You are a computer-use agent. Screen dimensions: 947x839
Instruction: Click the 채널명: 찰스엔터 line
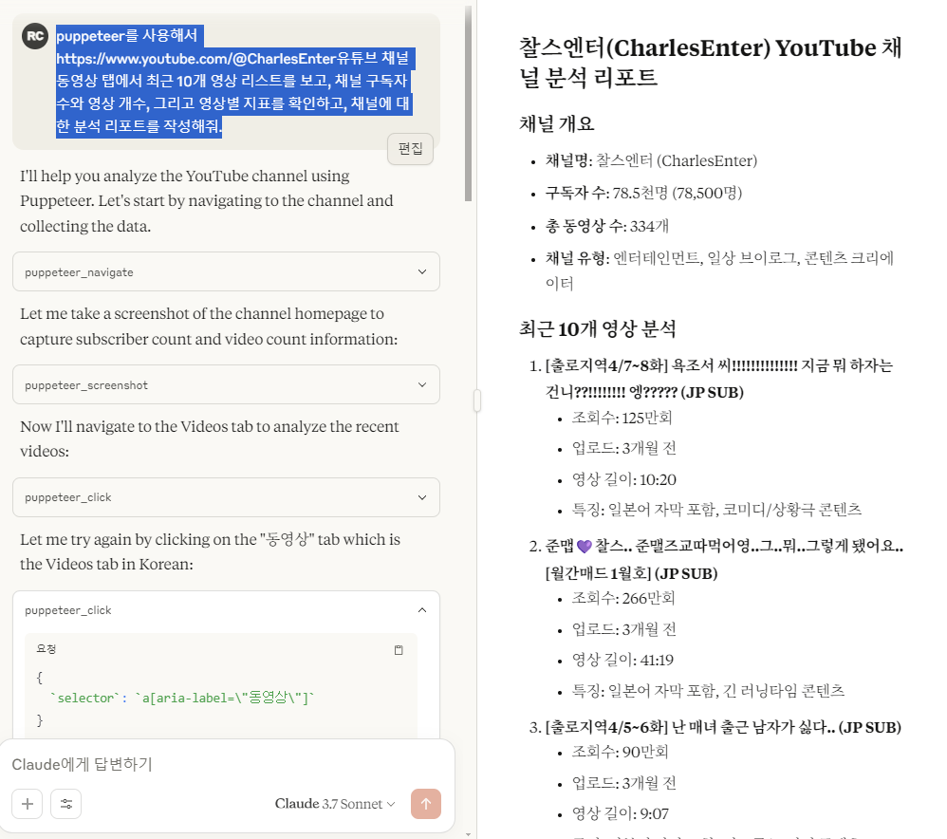tap(651, 160)
